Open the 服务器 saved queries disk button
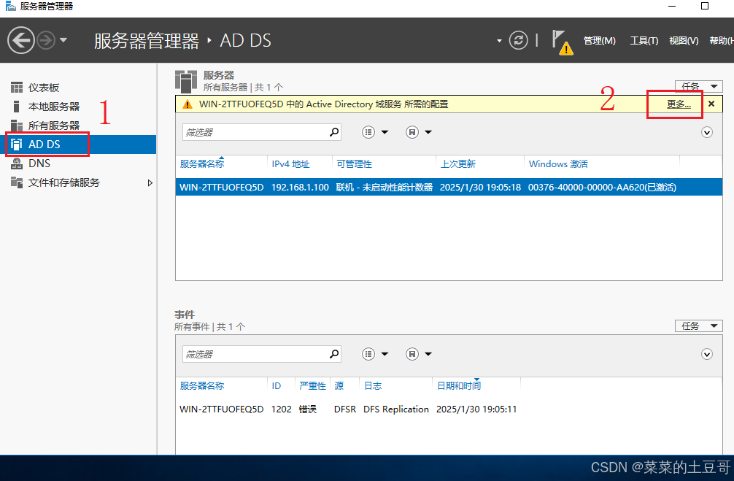Image resolution: width=734 pixels, height=481 pixels. click(x=412, y=132)
